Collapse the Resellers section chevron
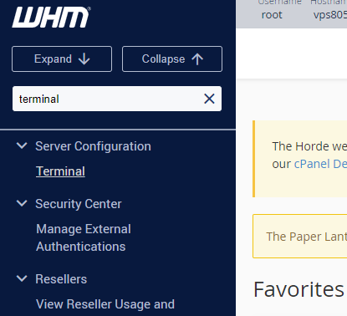347x316 pixels. (x=22, y=278)
